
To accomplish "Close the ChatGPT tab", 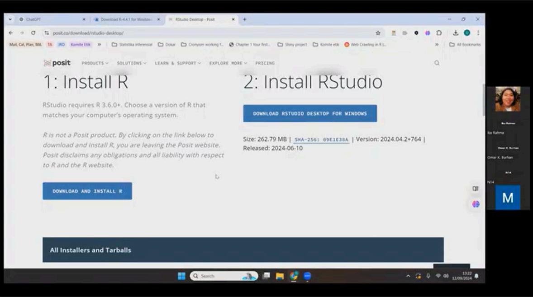I will (x=84, y=19).
